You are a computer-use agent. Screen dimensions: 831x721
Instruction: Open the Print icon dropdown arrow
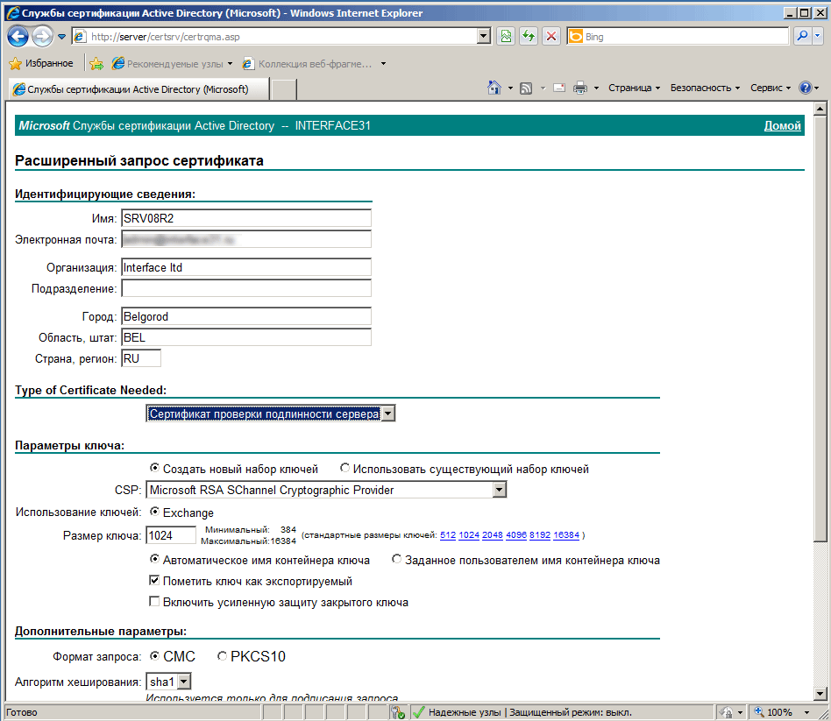pyautogui.click(x=596, y=88)
